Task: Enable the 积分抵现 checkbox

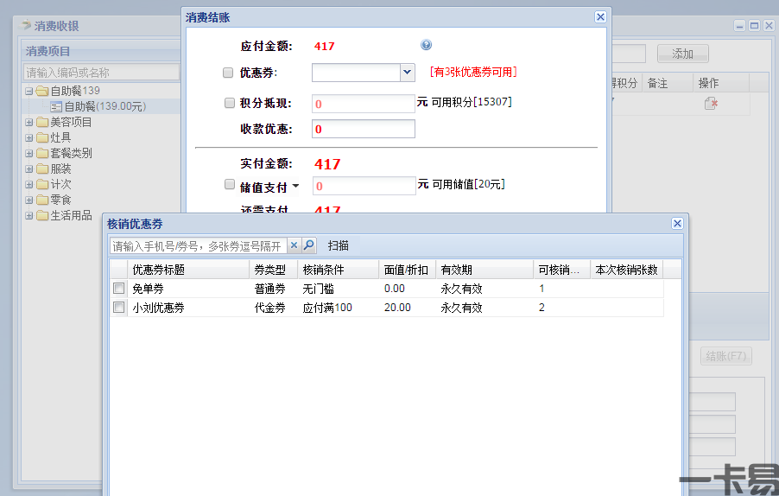Action: click(x=230, y=103)
